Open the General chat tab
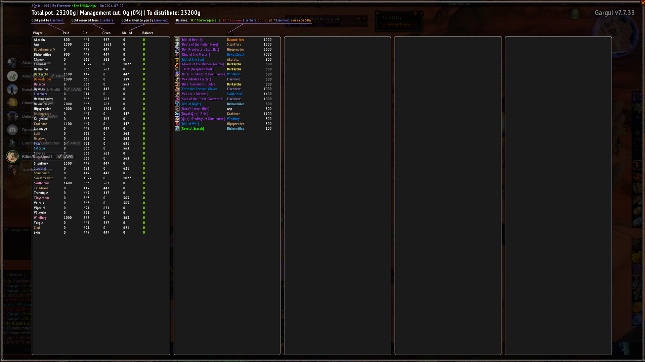 point(16,275)
